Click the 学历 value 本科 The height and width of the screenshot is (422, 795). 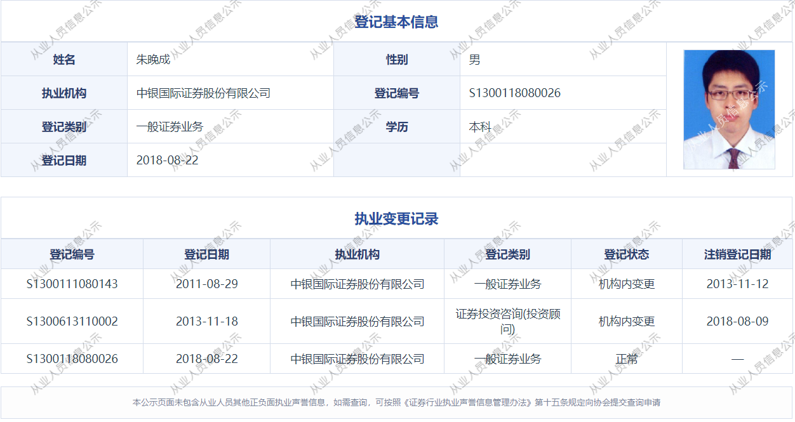[480, 127]
